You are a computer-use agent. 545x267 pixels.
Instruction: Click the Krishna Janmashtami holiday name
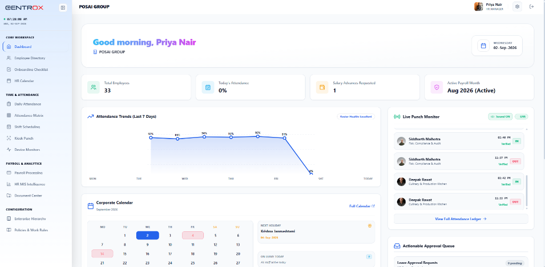point(278,231)
